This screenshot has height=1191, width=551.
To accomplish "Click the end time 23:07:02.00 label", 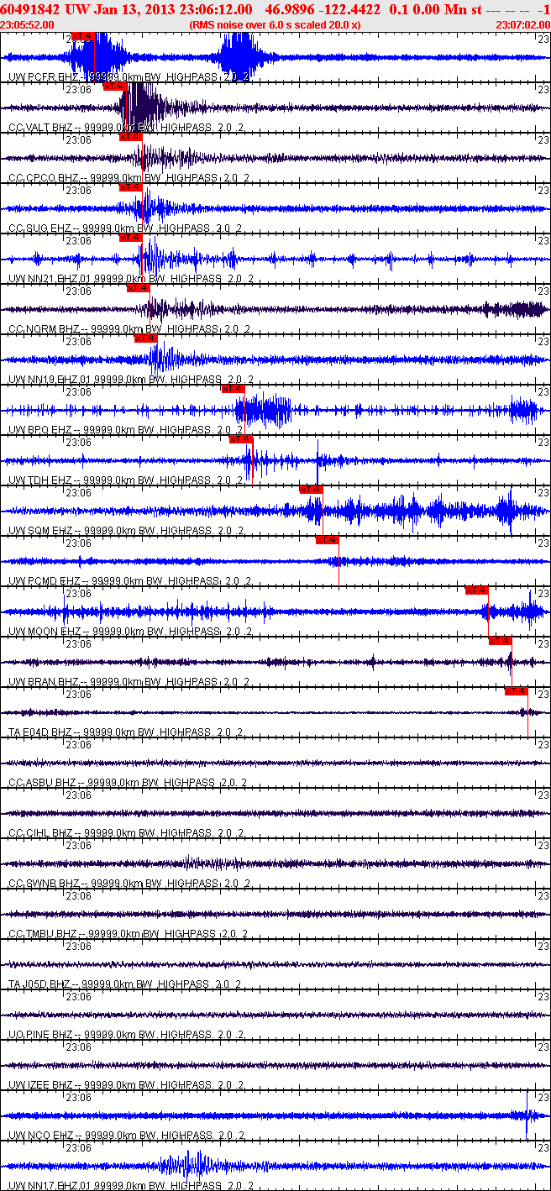I will (522, 25).
